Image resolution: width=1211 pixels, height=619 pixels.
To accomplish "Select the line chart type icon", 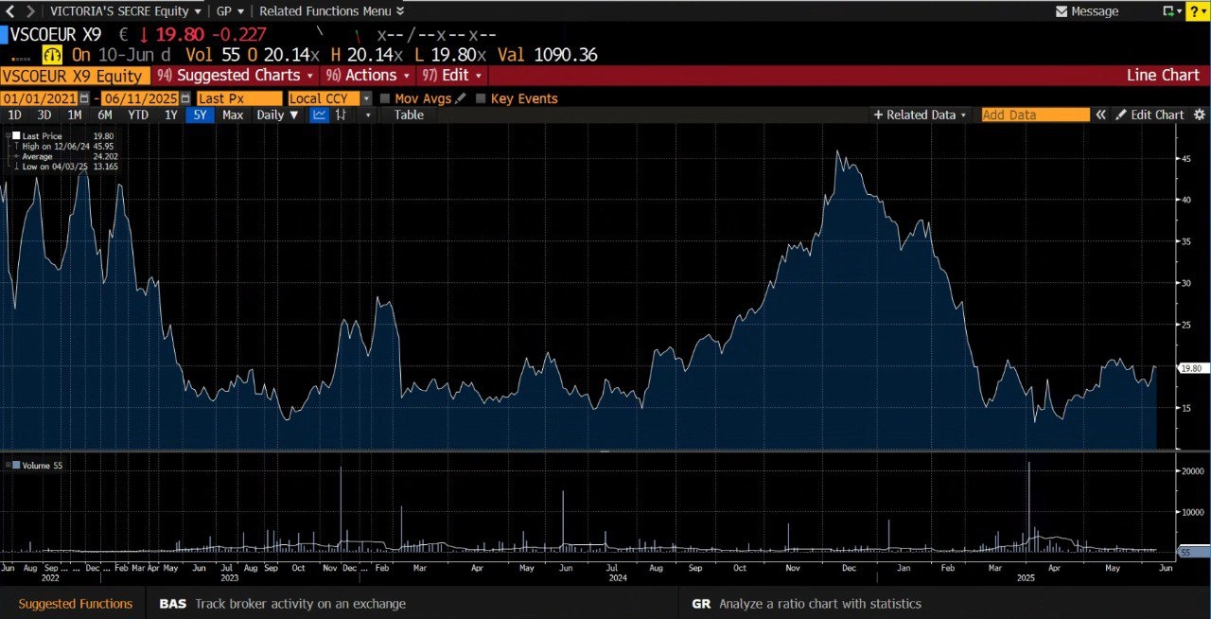I will point(320,115).
